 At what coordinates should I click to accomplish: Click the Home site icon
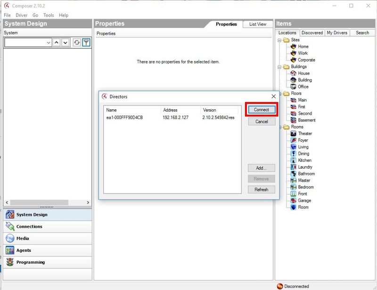pos(293,46)
